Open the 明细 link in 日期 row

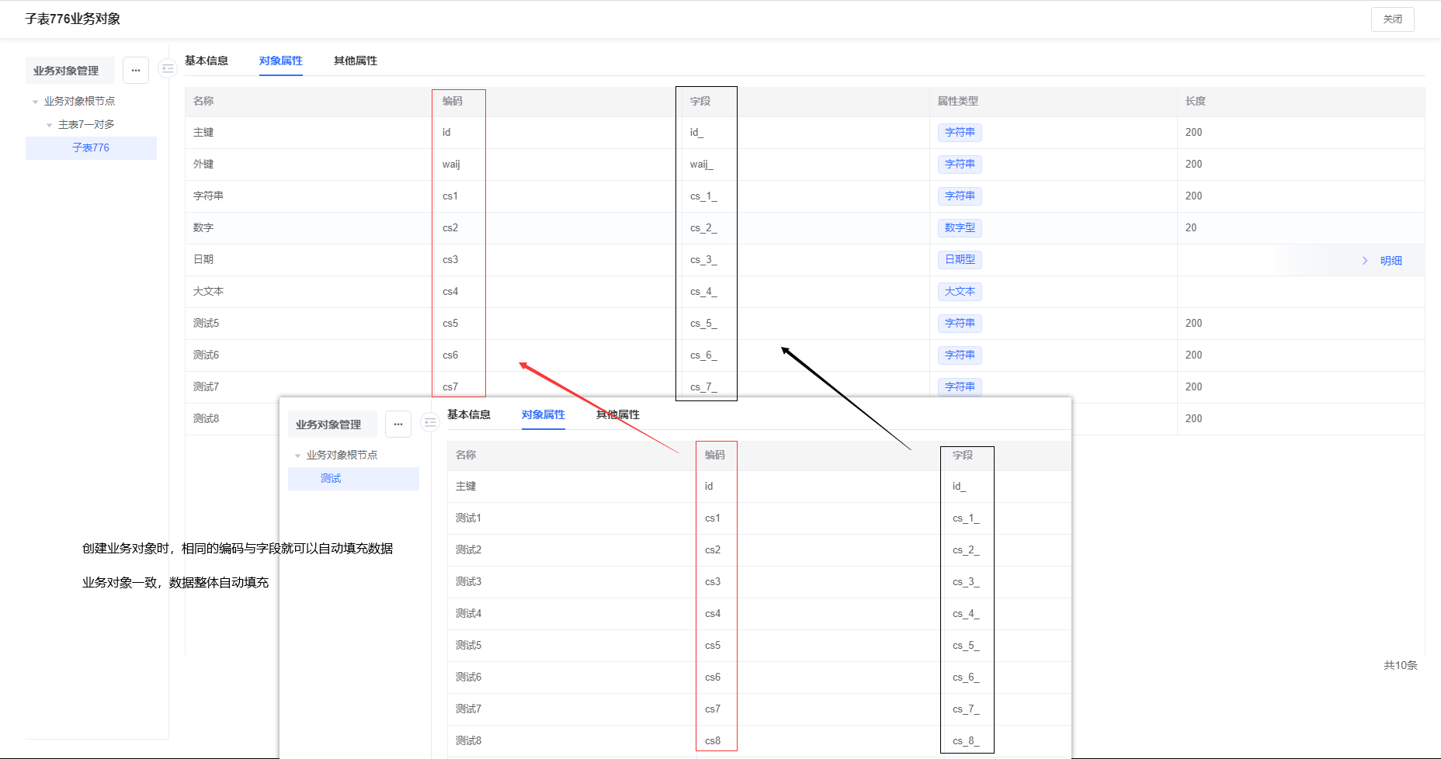1391,261
